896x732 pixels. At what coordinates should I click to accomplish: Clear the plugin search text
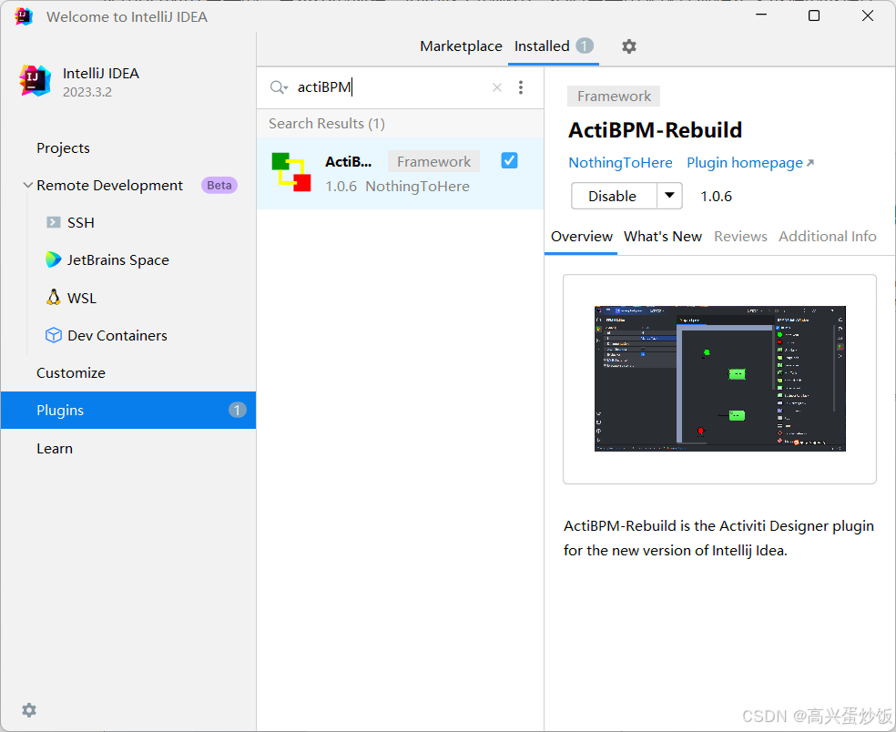coord(497,87)
